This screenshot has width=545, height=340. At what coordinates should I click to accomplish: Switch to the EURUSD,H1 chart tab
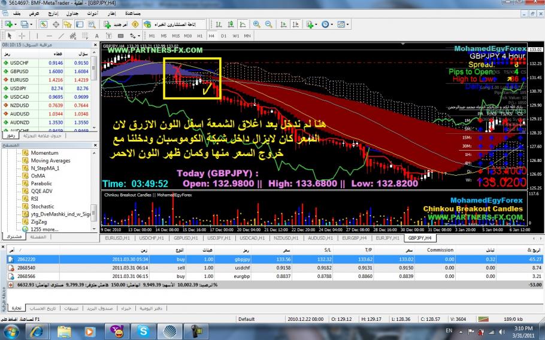119,238
